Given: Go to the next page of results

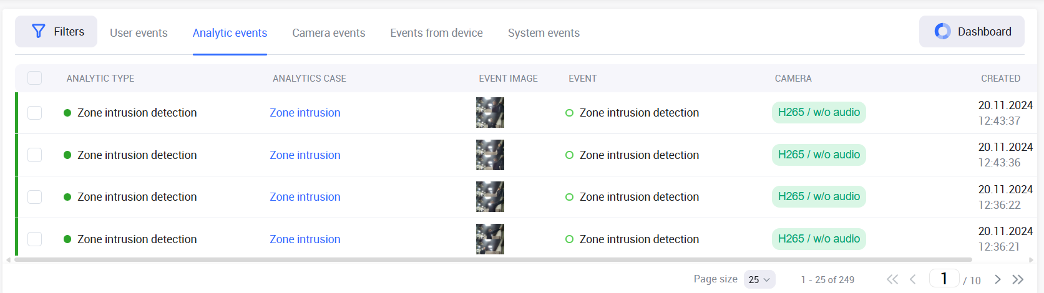Looking at the screenshot, I should pyautogui.click(x=998, y=279).
